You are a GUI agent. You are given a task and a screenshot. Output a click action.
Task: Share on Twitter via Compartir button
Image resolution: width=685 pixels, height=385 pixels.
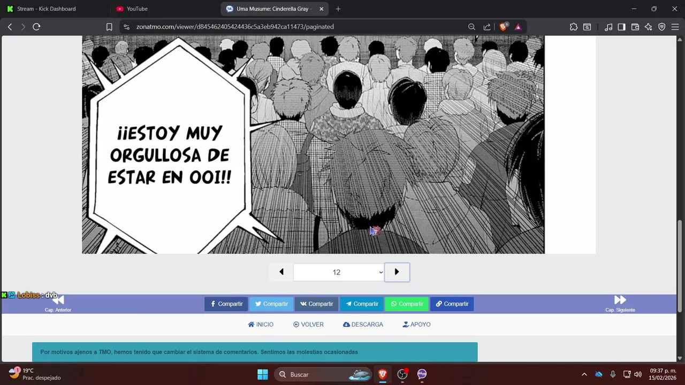[x=271, y=304]
